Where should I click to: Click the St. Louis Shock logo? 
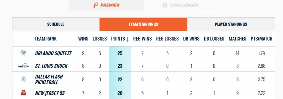[x=23, y=66]
